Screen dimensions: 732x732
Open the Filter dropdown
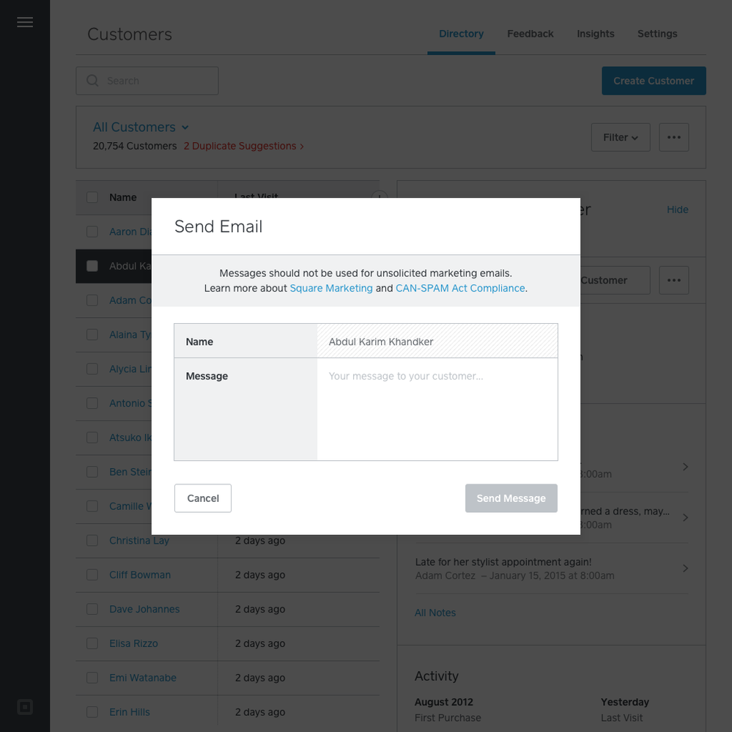pos(620,137)
